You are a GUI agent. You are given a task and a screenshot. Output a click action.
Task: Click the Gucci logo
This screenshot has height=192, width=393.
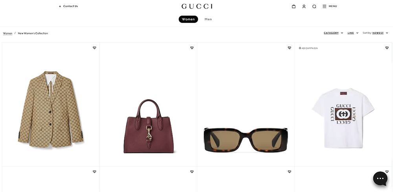197,6
